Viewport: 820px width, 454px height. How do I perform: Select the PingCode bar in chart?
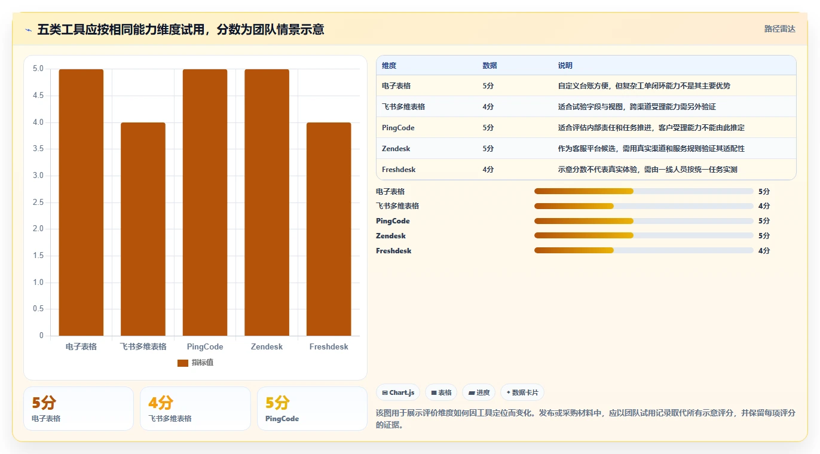[x=205, y=203]
